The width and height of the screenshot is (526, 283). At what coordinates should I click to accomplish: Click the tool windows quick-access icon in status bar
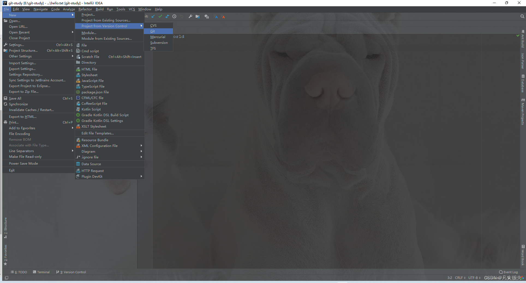tap(7, 278)
